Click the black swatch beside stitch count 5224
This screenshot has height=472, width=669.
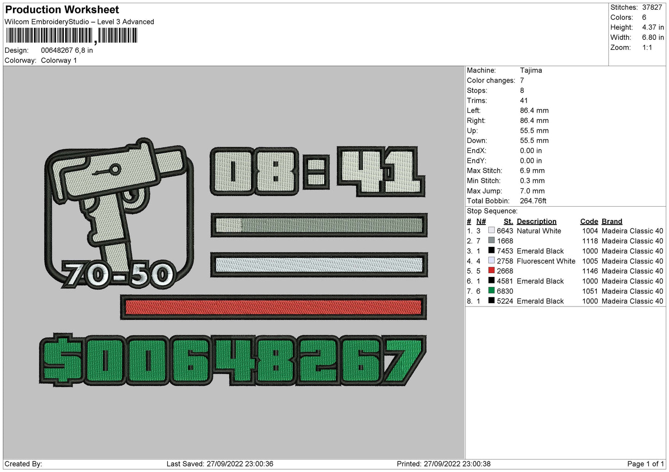point(491,300)
